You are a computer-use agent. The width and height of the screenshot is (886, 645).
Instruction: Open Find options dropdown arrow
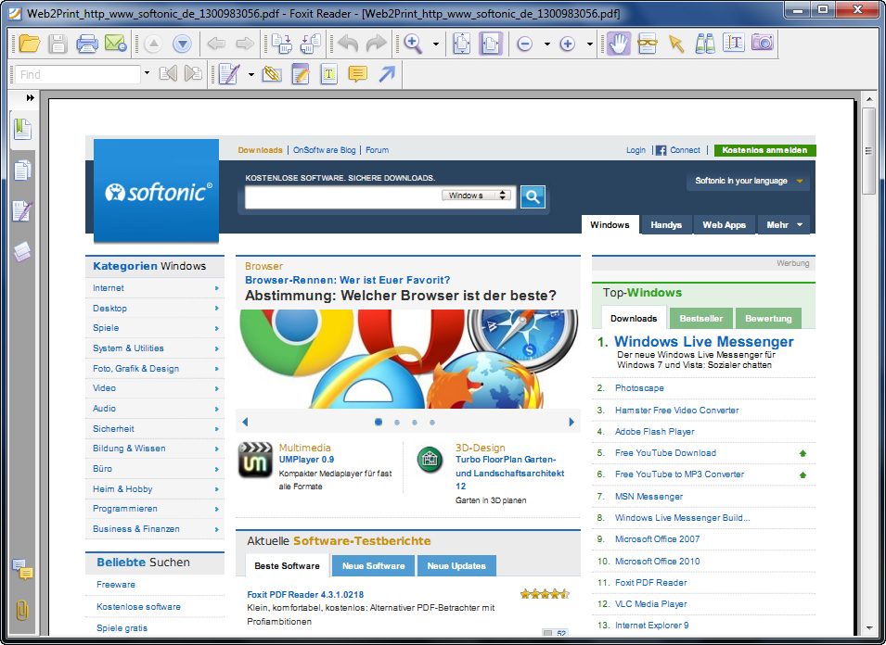pos(147,73)
